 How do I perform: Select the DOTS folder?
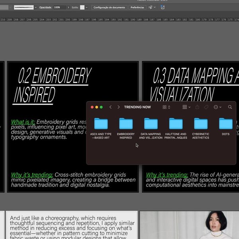(225, 124)
